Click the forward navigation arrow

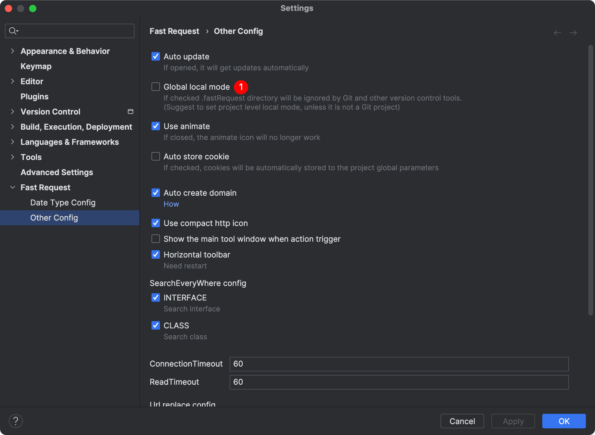(x=573, y=32)
